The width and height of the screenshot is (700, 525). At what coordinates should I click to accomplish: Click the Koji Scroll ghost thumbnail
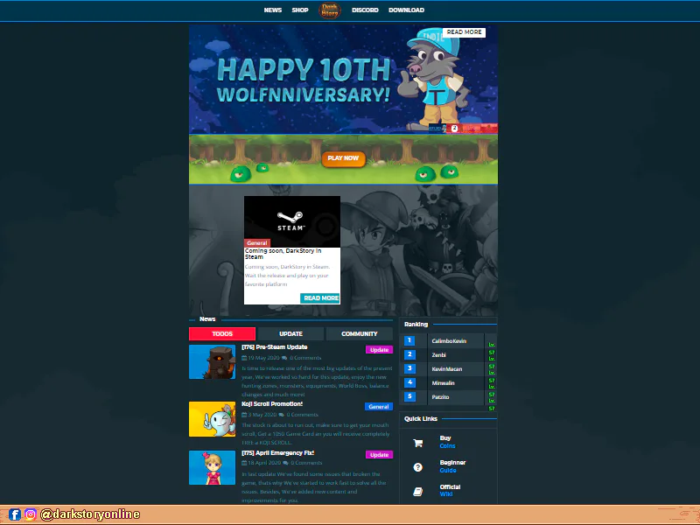[212, 419]
